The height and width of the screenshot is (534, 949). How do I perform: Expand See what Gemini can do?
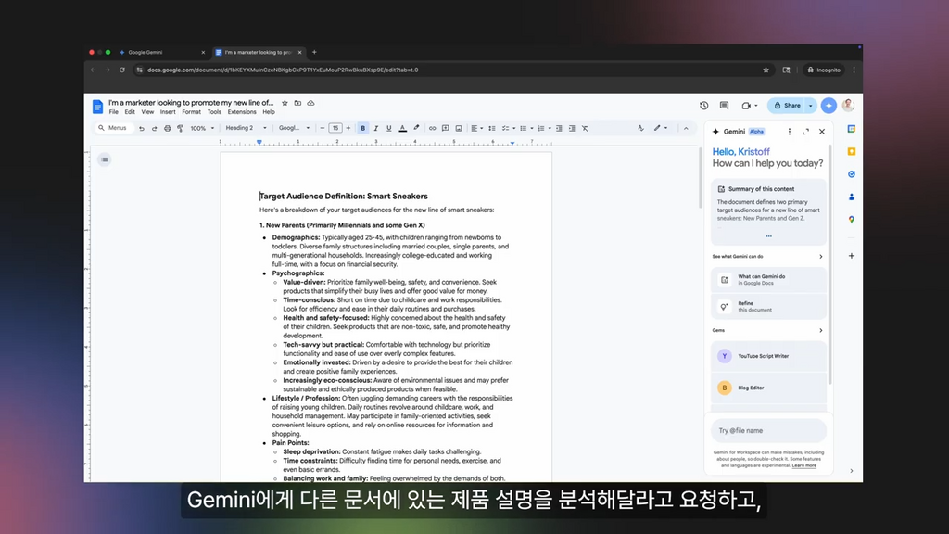821,257
